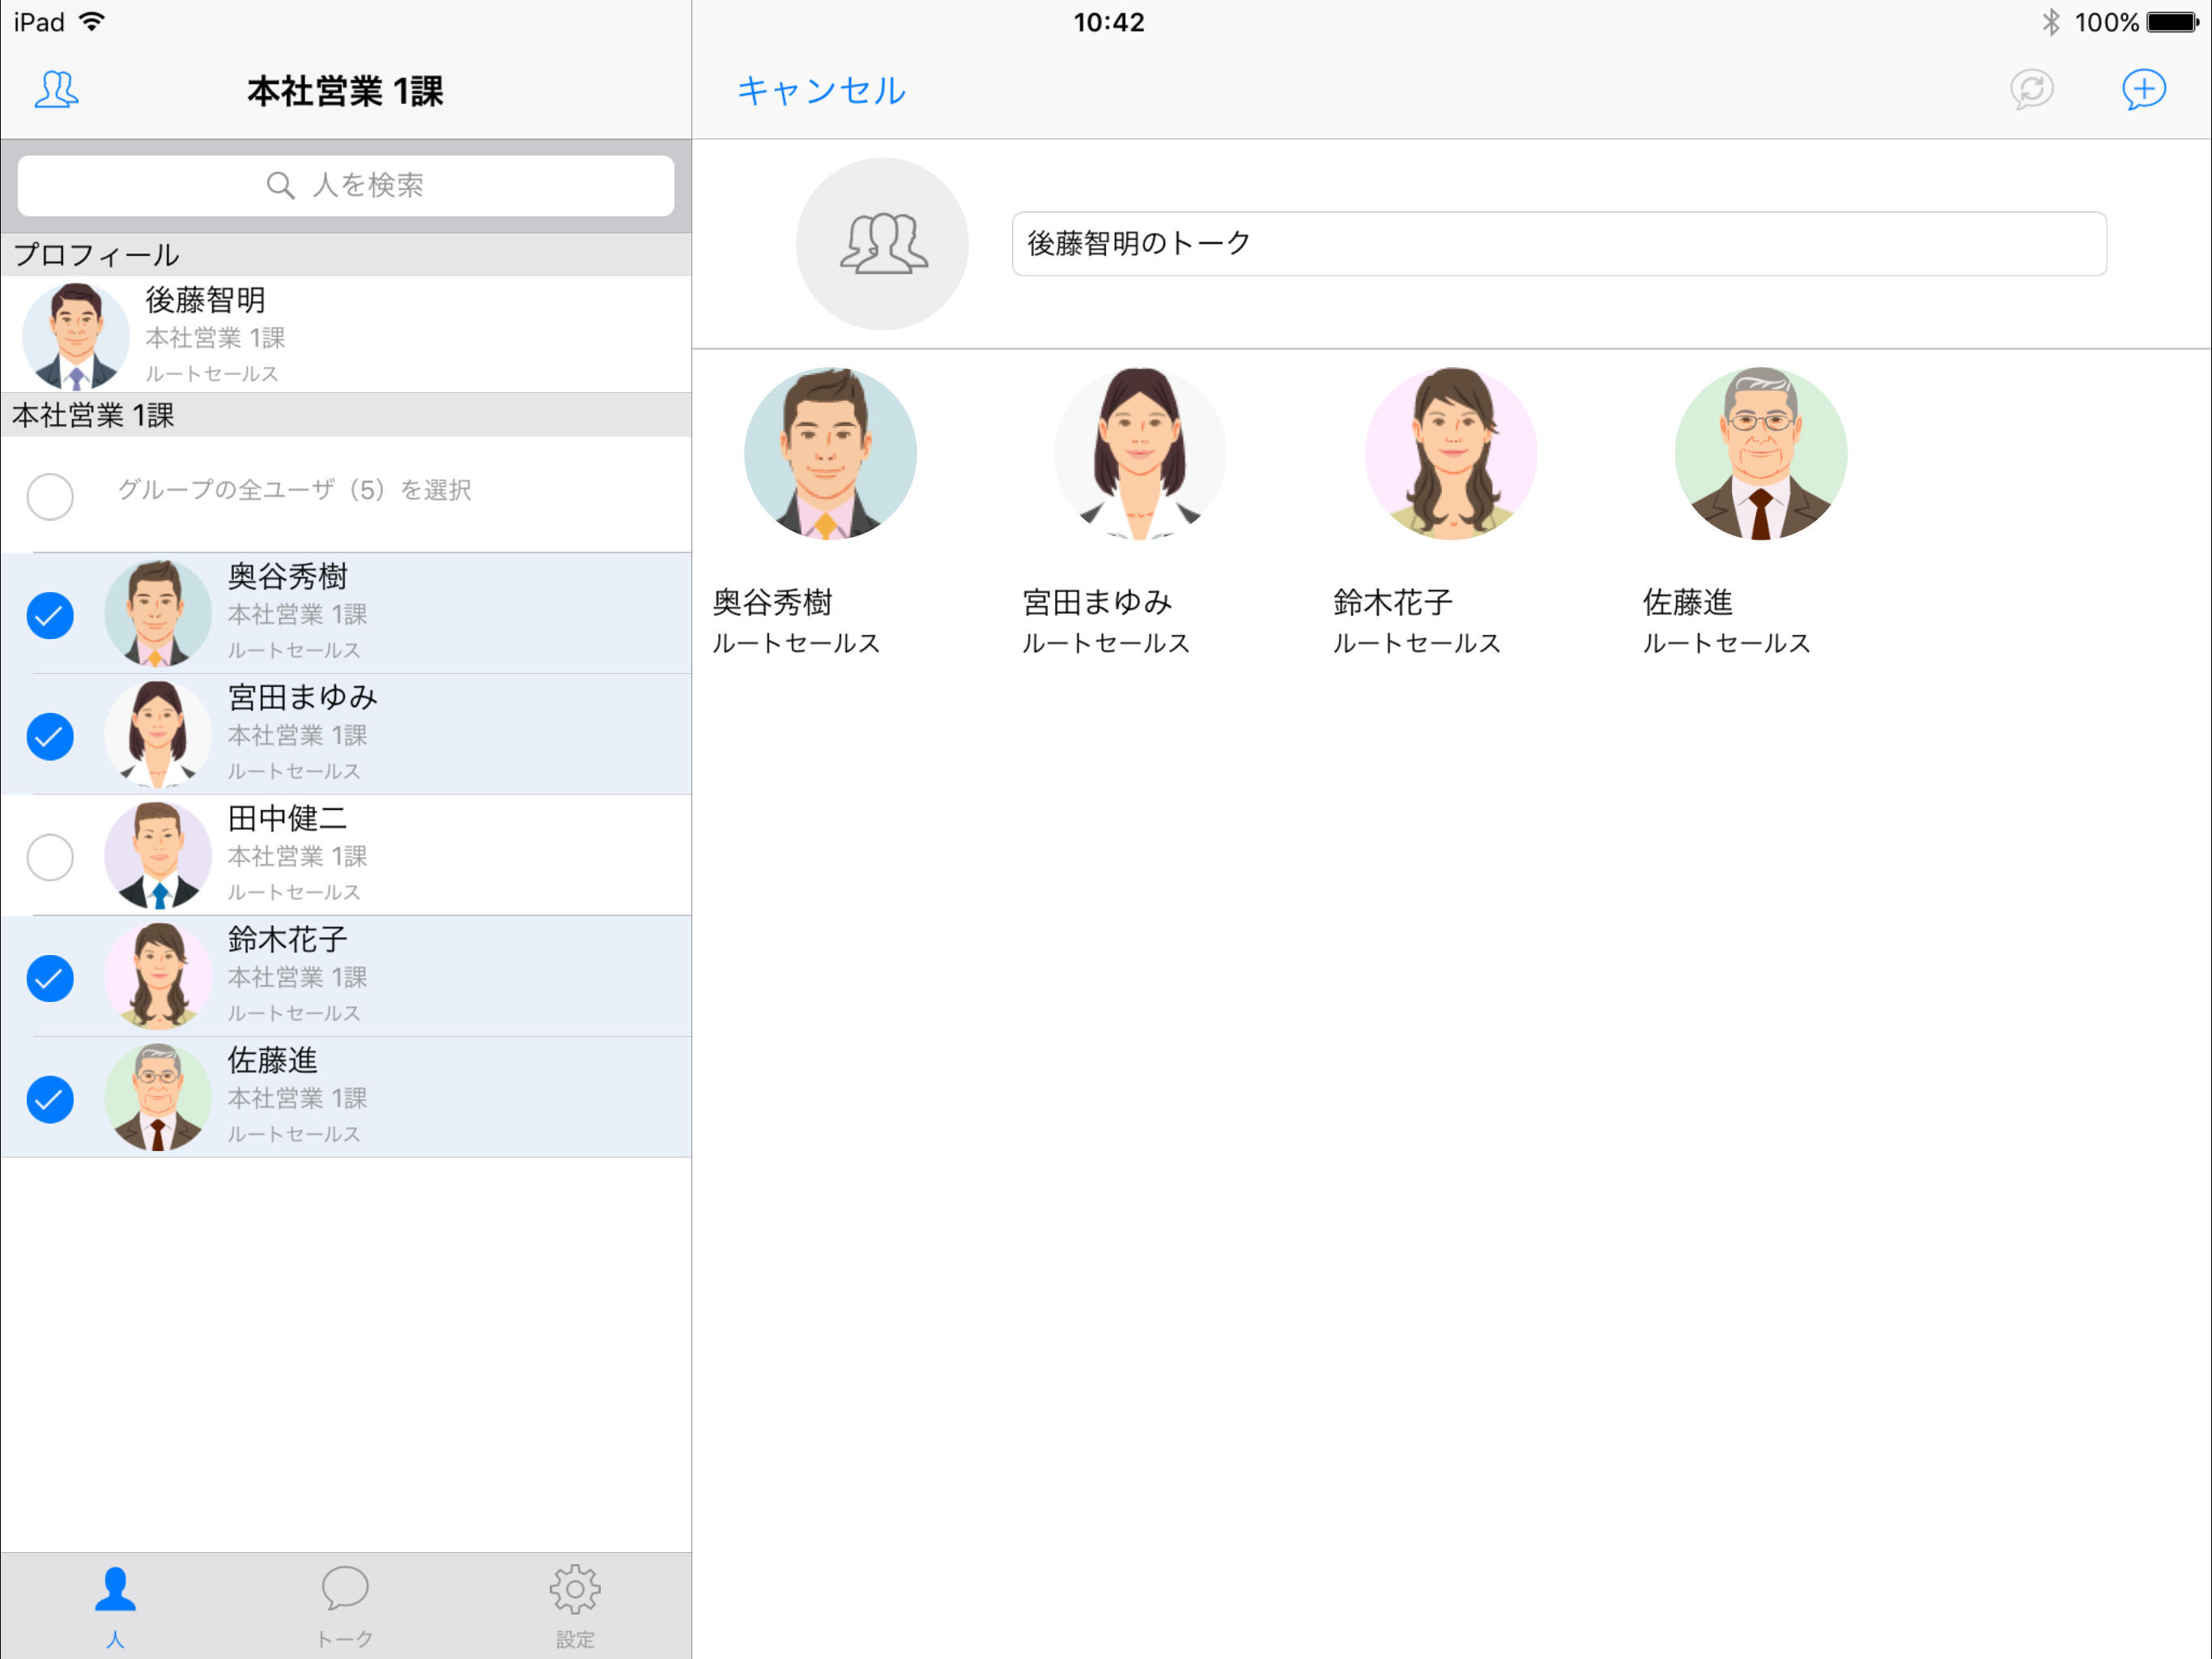Focus the 人を検索 search field

click(346, 186)
